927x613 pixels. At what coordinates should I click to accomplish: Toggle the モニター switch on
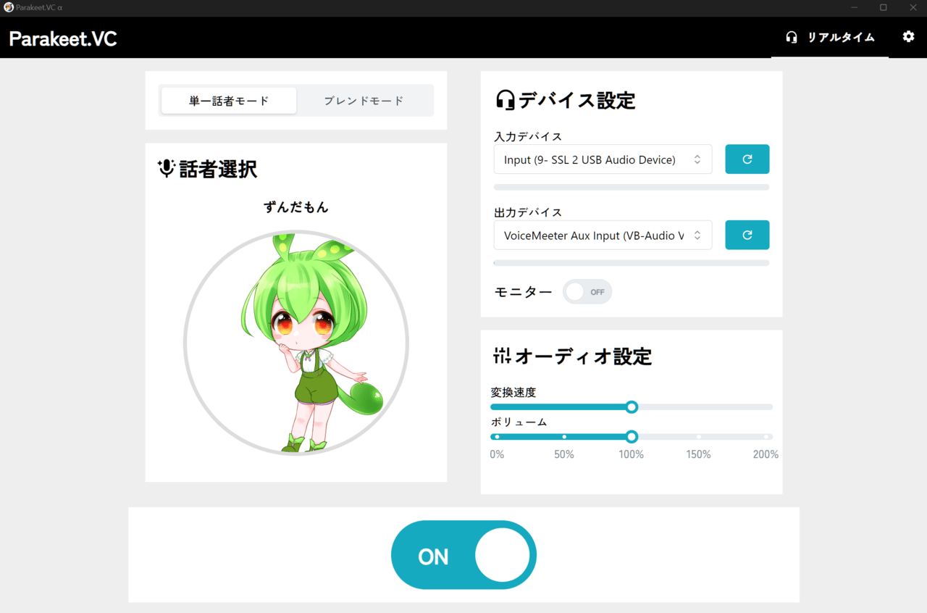tap(587, 292)
